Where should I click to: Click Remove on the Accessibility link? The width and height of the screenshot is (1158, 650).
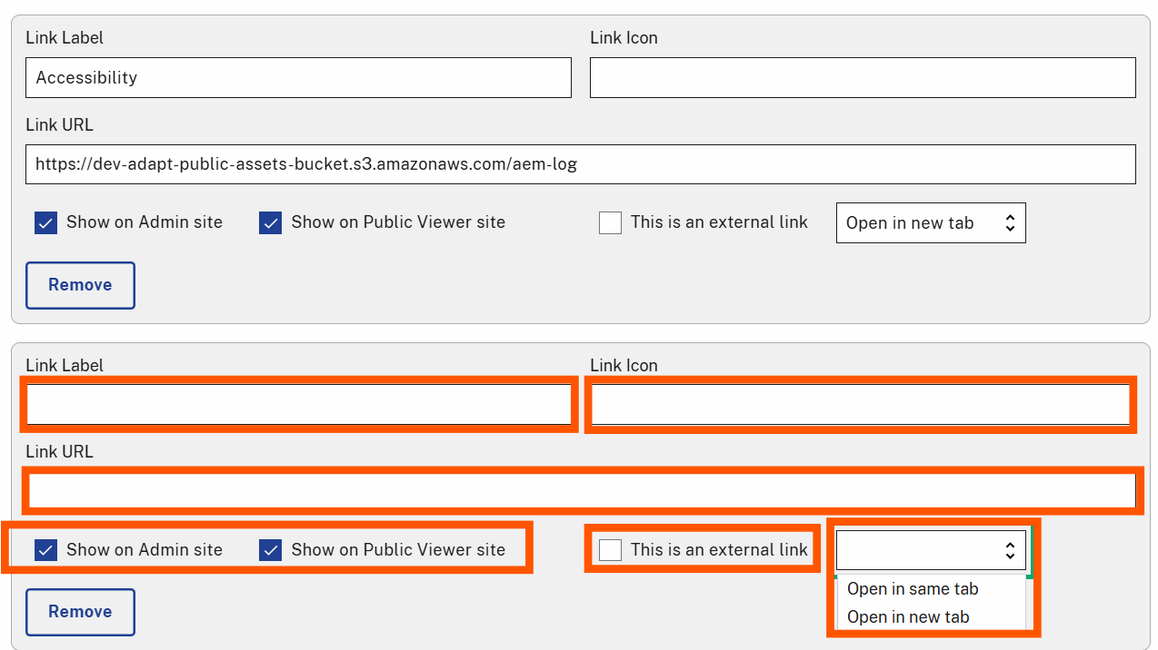click(80, 285)
